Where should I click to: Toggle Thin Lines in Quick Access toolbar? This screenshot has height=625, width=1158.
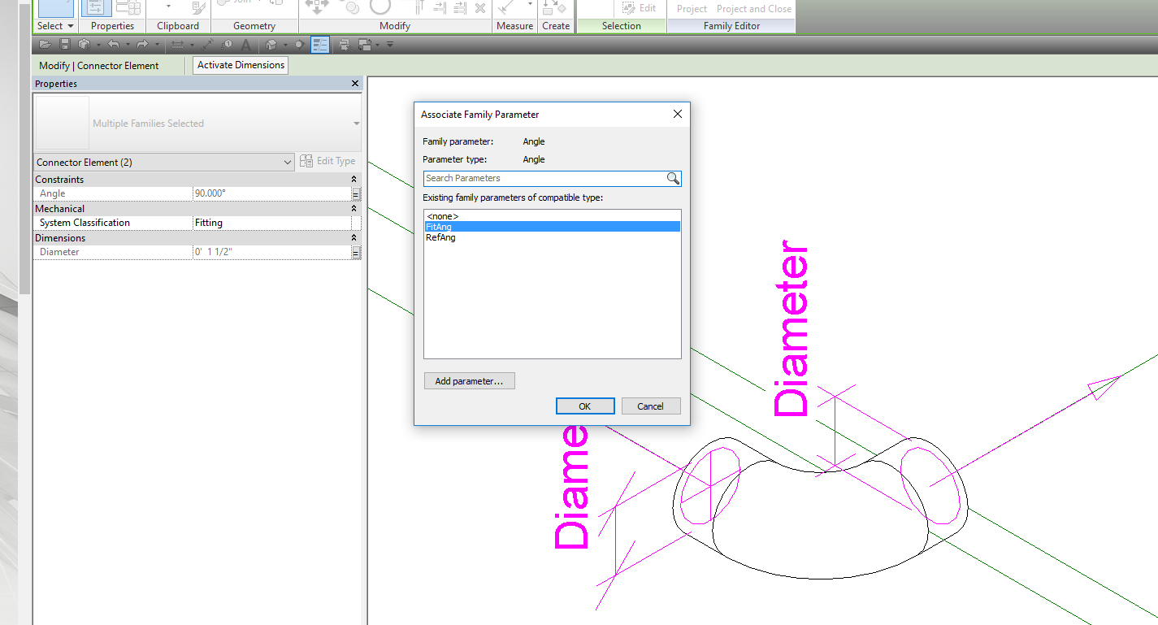pyautogui.click(x=320, y=44)
